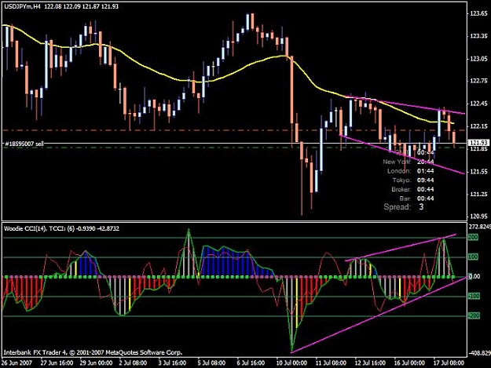Click the 122.15 price axis label
The height and width of the screenshot is (368, 491).
pos(478,126)
